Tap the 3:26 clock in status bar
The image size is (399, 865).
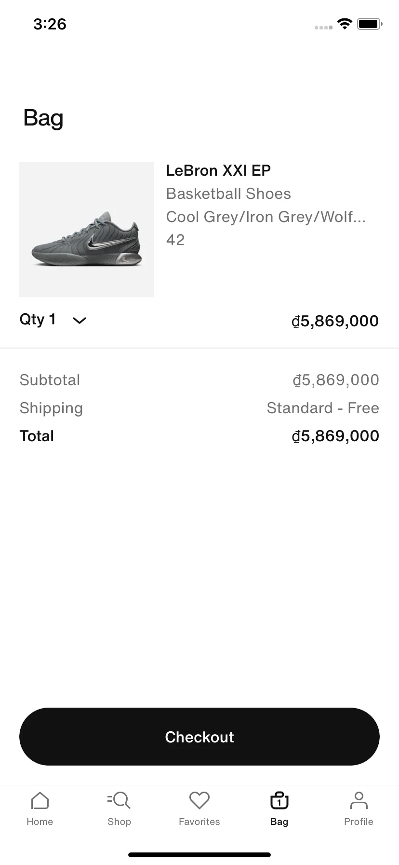pos(50,24)
